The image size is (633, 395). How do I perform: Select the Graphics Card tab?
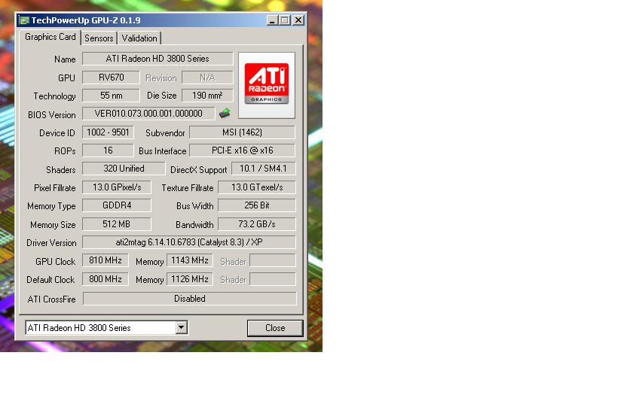pos(50,37)
